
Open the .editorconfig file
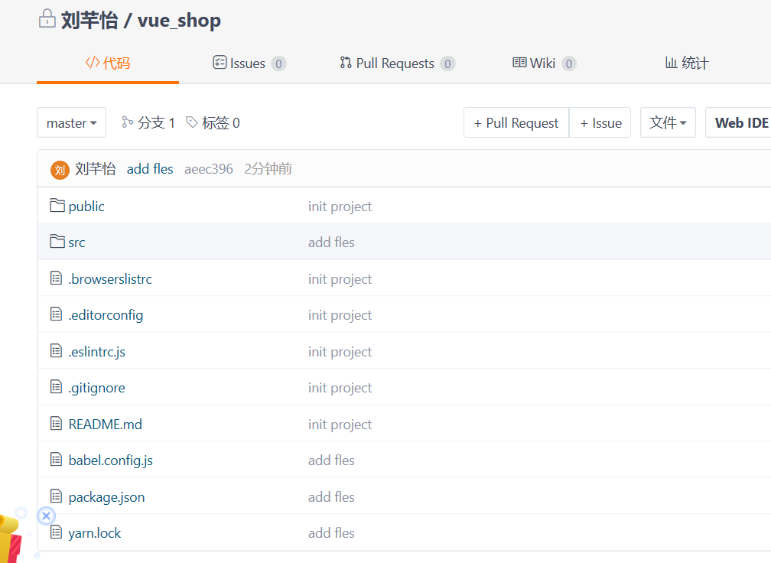(106, 315)
